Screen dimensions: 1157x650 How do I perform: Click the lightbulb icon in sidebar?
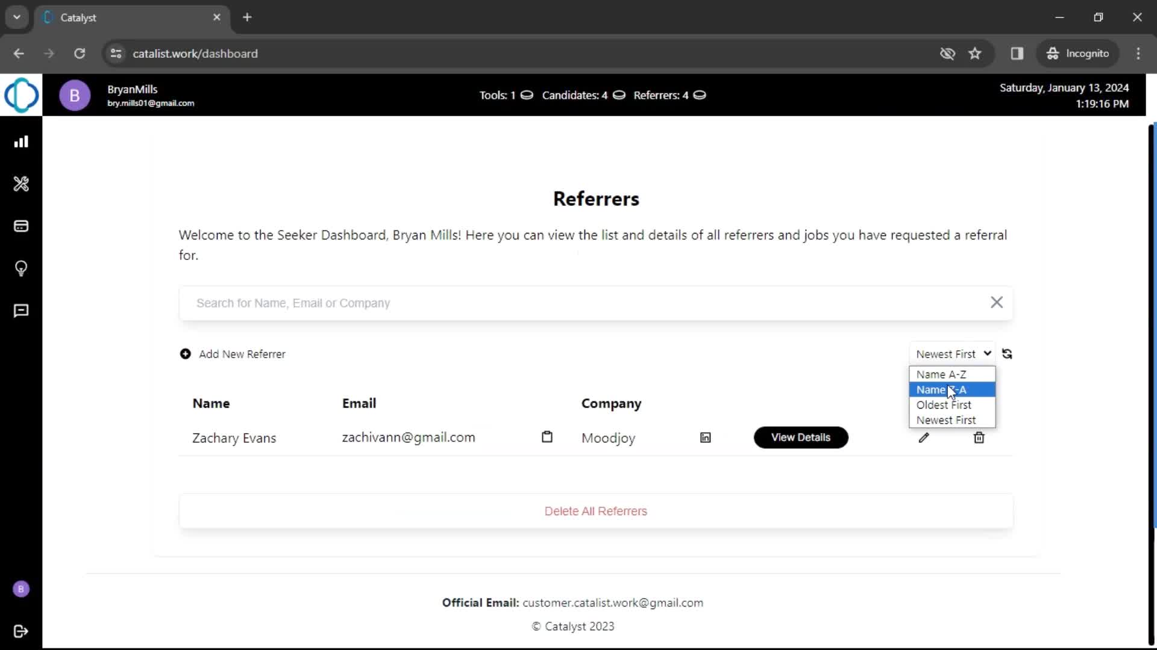[22, 268]
